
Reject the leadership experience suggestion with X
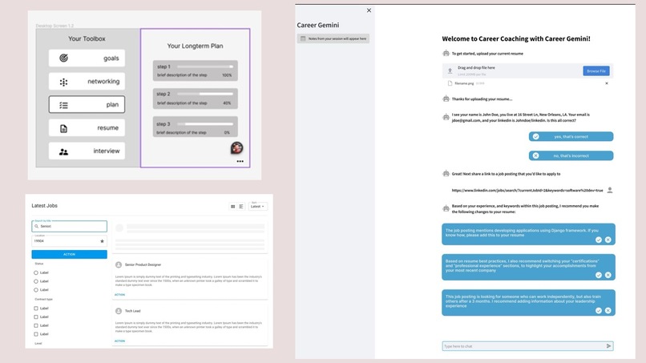tap(608, 311)
